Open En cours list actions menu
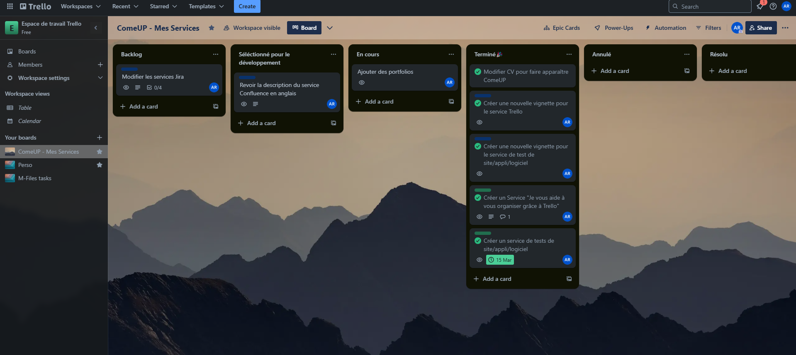Screen dimensions: 796x355 451,54
